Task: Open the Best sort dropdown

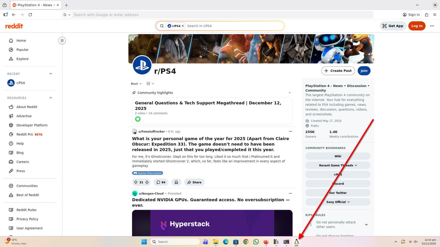Action: [x=136, y=83]
